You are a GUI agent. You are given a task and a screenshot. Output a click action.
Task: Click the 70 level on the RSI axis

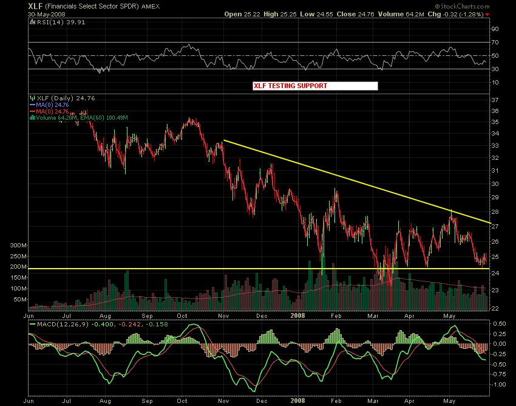[x=495, y=42]
